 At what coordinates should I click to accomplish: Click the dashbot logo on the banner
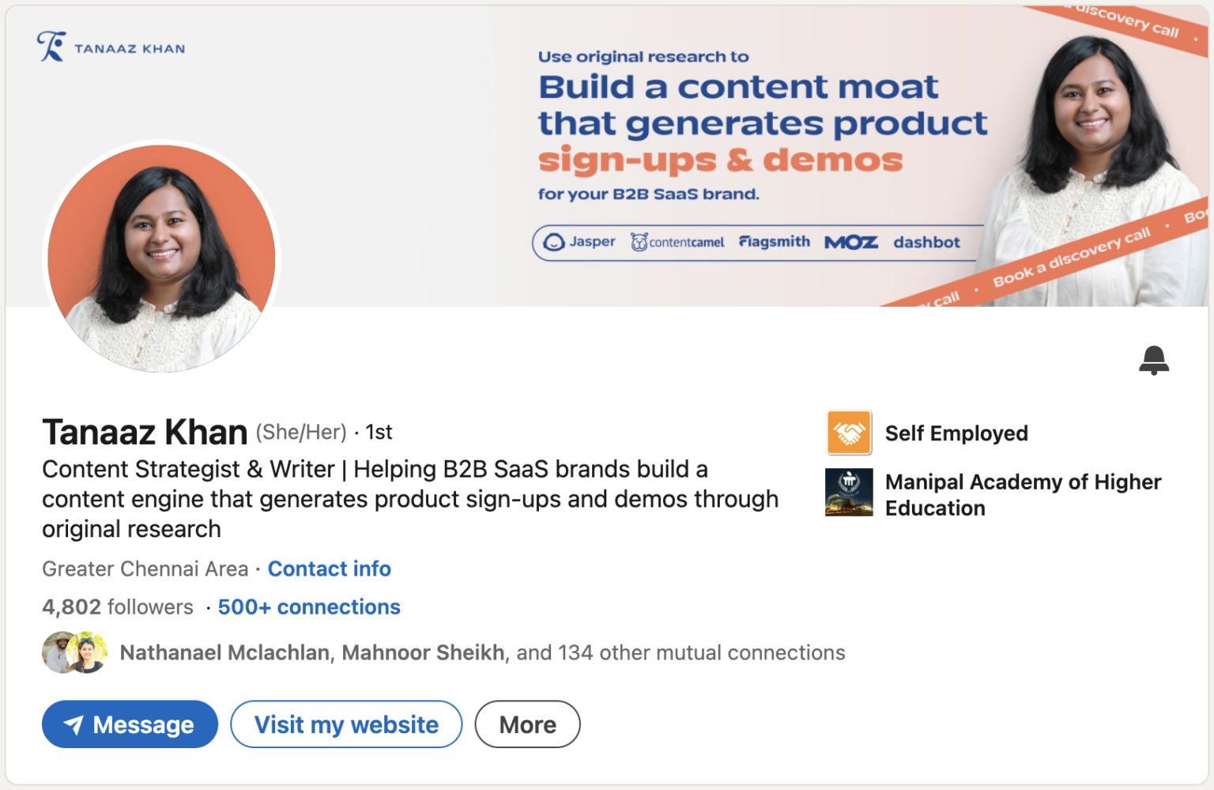pyautogui.click(x=926, y=242)
